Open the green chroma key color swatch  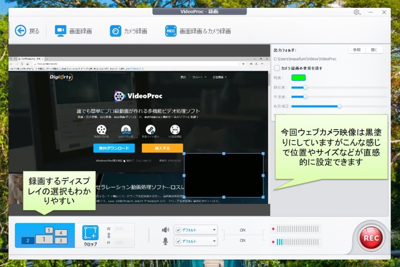point(298,78)
